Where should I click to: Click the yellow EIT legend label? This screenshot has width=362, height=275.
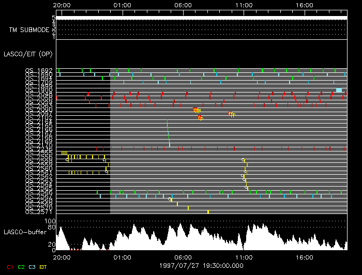click(x=43, y=267)
